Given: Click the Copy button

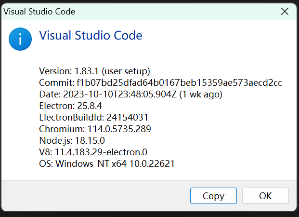Looking at the screenshot, I should [213, 196].
